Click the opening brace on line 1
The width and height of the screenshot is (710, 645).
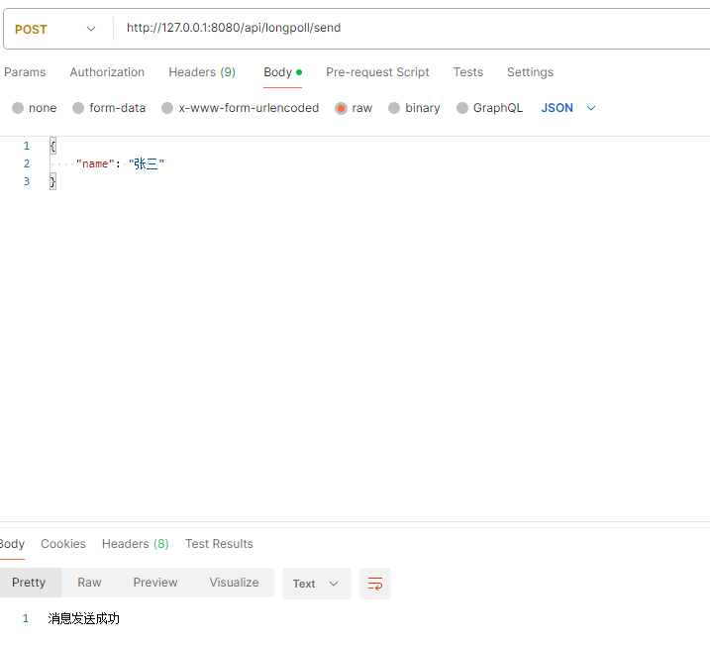coord(52,146)
